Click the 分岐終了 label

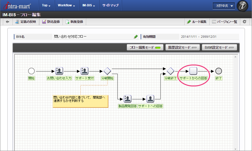coord(171,78)
